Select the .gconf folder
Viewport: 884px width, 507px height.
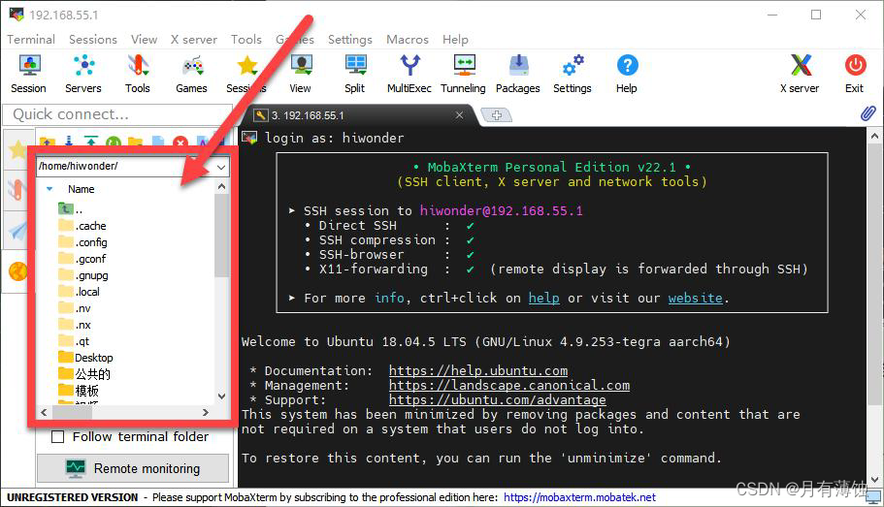(82, 259)
